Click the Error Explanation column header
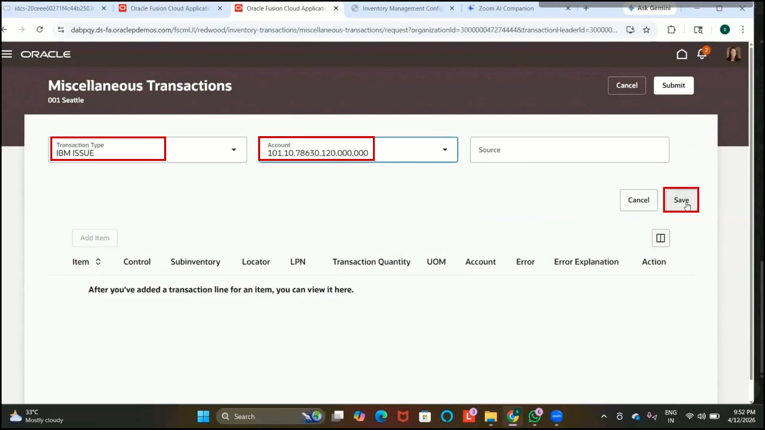 (x=586, y=262)
